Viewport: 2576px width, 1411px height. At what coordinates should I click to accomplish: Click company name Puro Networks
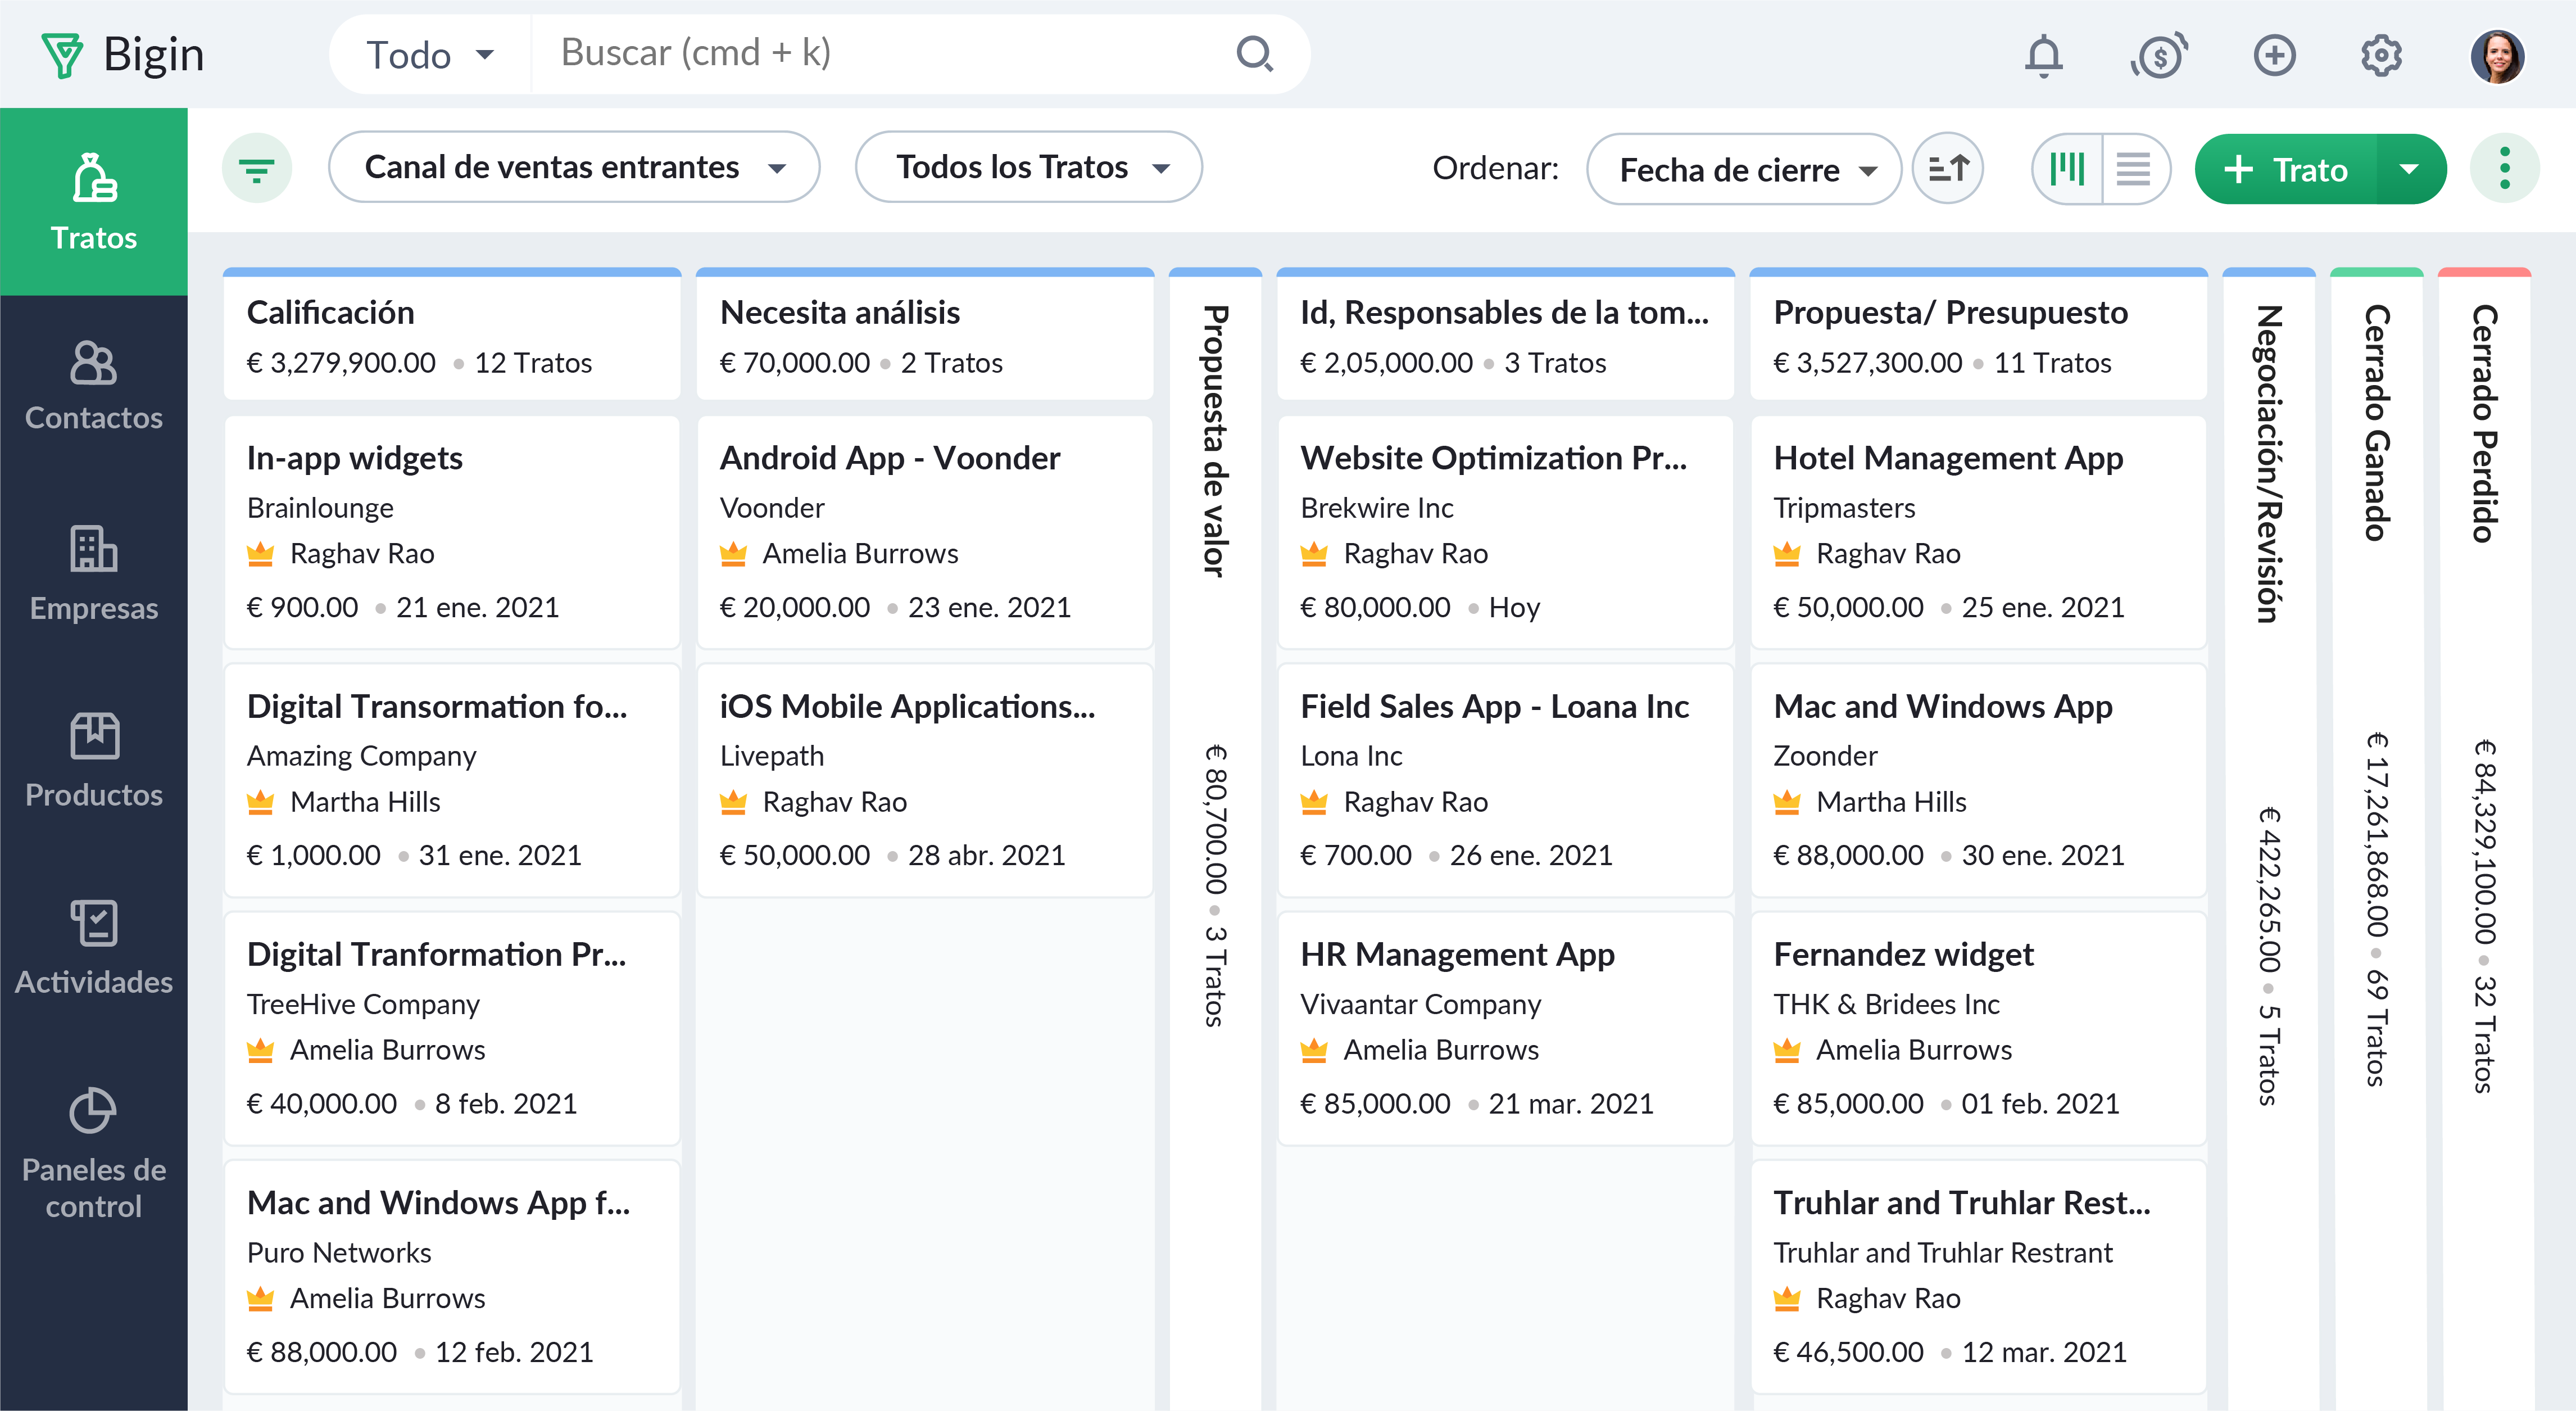(x=339, y=1253)
